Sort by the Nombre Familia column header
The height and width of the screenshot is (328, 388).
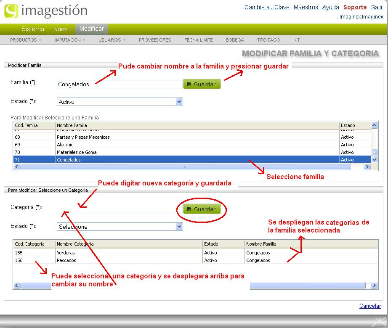point(197,125)
